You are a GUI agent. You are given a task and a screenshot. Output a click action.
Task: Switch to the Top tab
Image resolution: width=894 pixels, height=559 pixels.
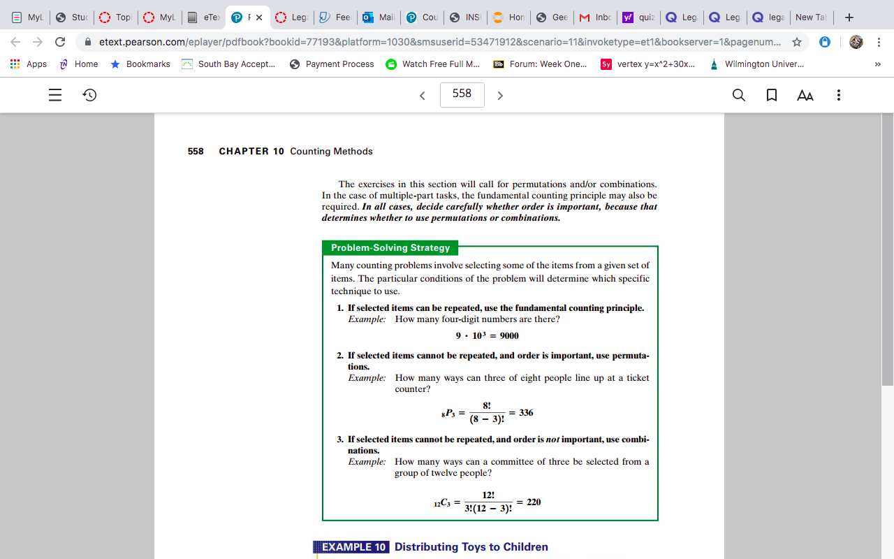115,17
